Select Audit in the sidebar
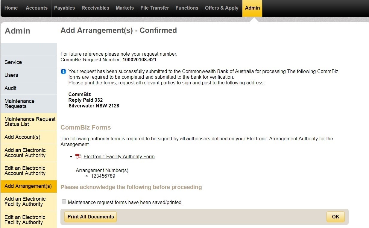 (x=29, y=88)
